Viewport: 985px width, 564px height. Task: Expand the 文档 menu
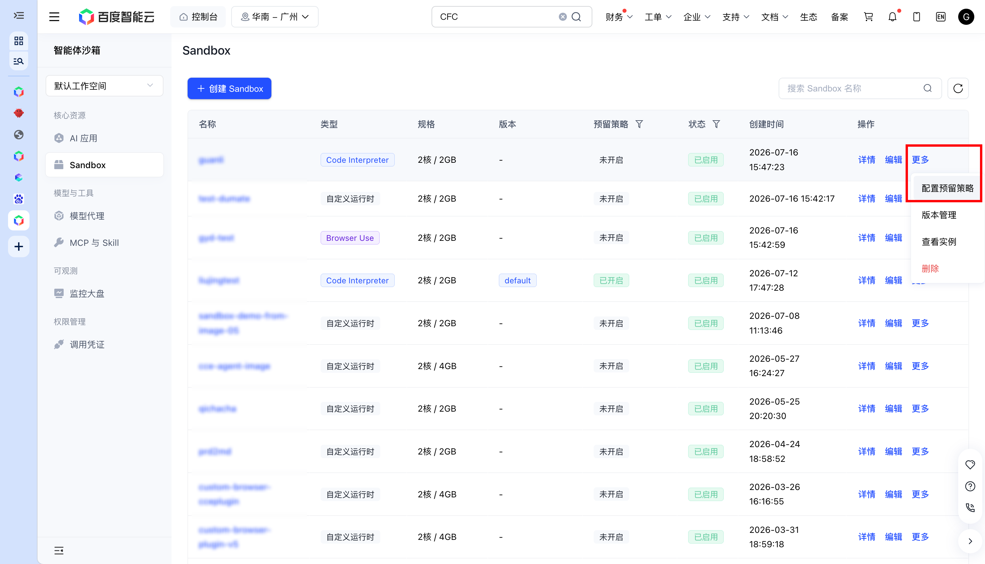[x=774, y=17]
